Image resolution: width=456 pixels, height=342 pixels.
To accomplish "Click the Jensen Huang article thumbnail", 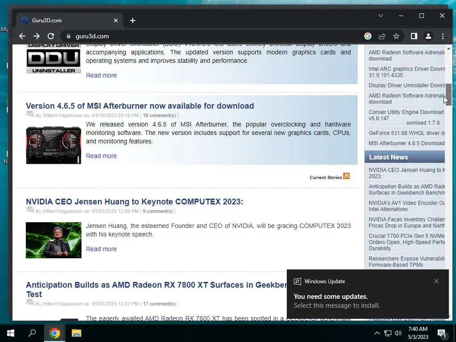I will [x=53, y=240].
